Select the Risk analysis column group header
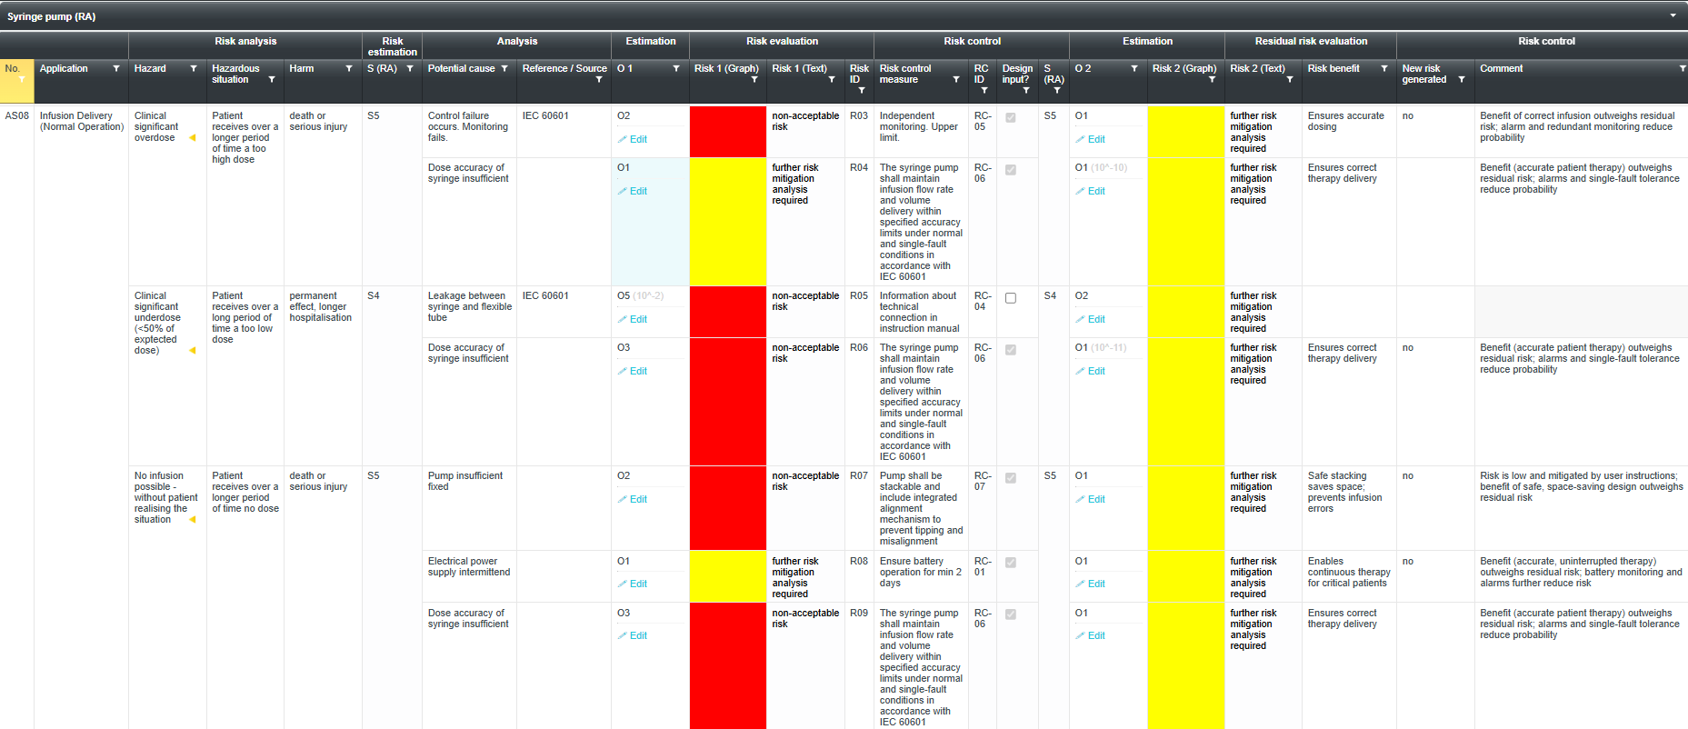Image resolution: width=1688 pixels, height=729 pixels. tap(245, 42)
